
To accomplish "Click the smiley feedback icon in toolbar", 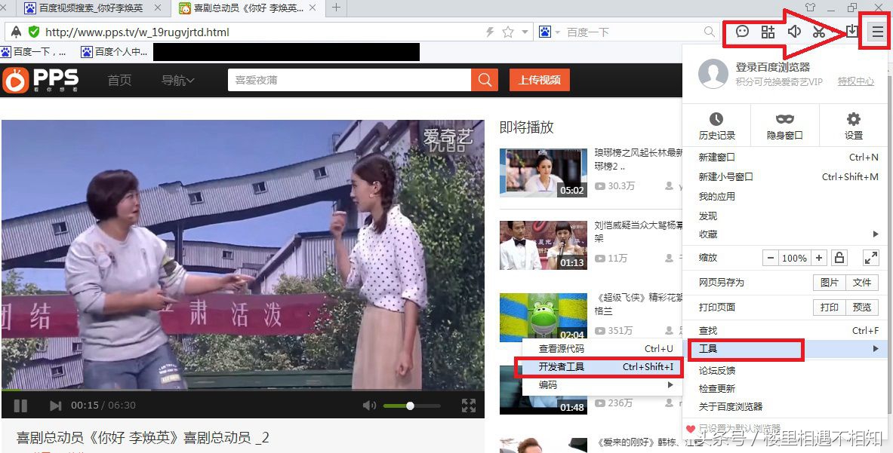I will (x=741, y=32).
